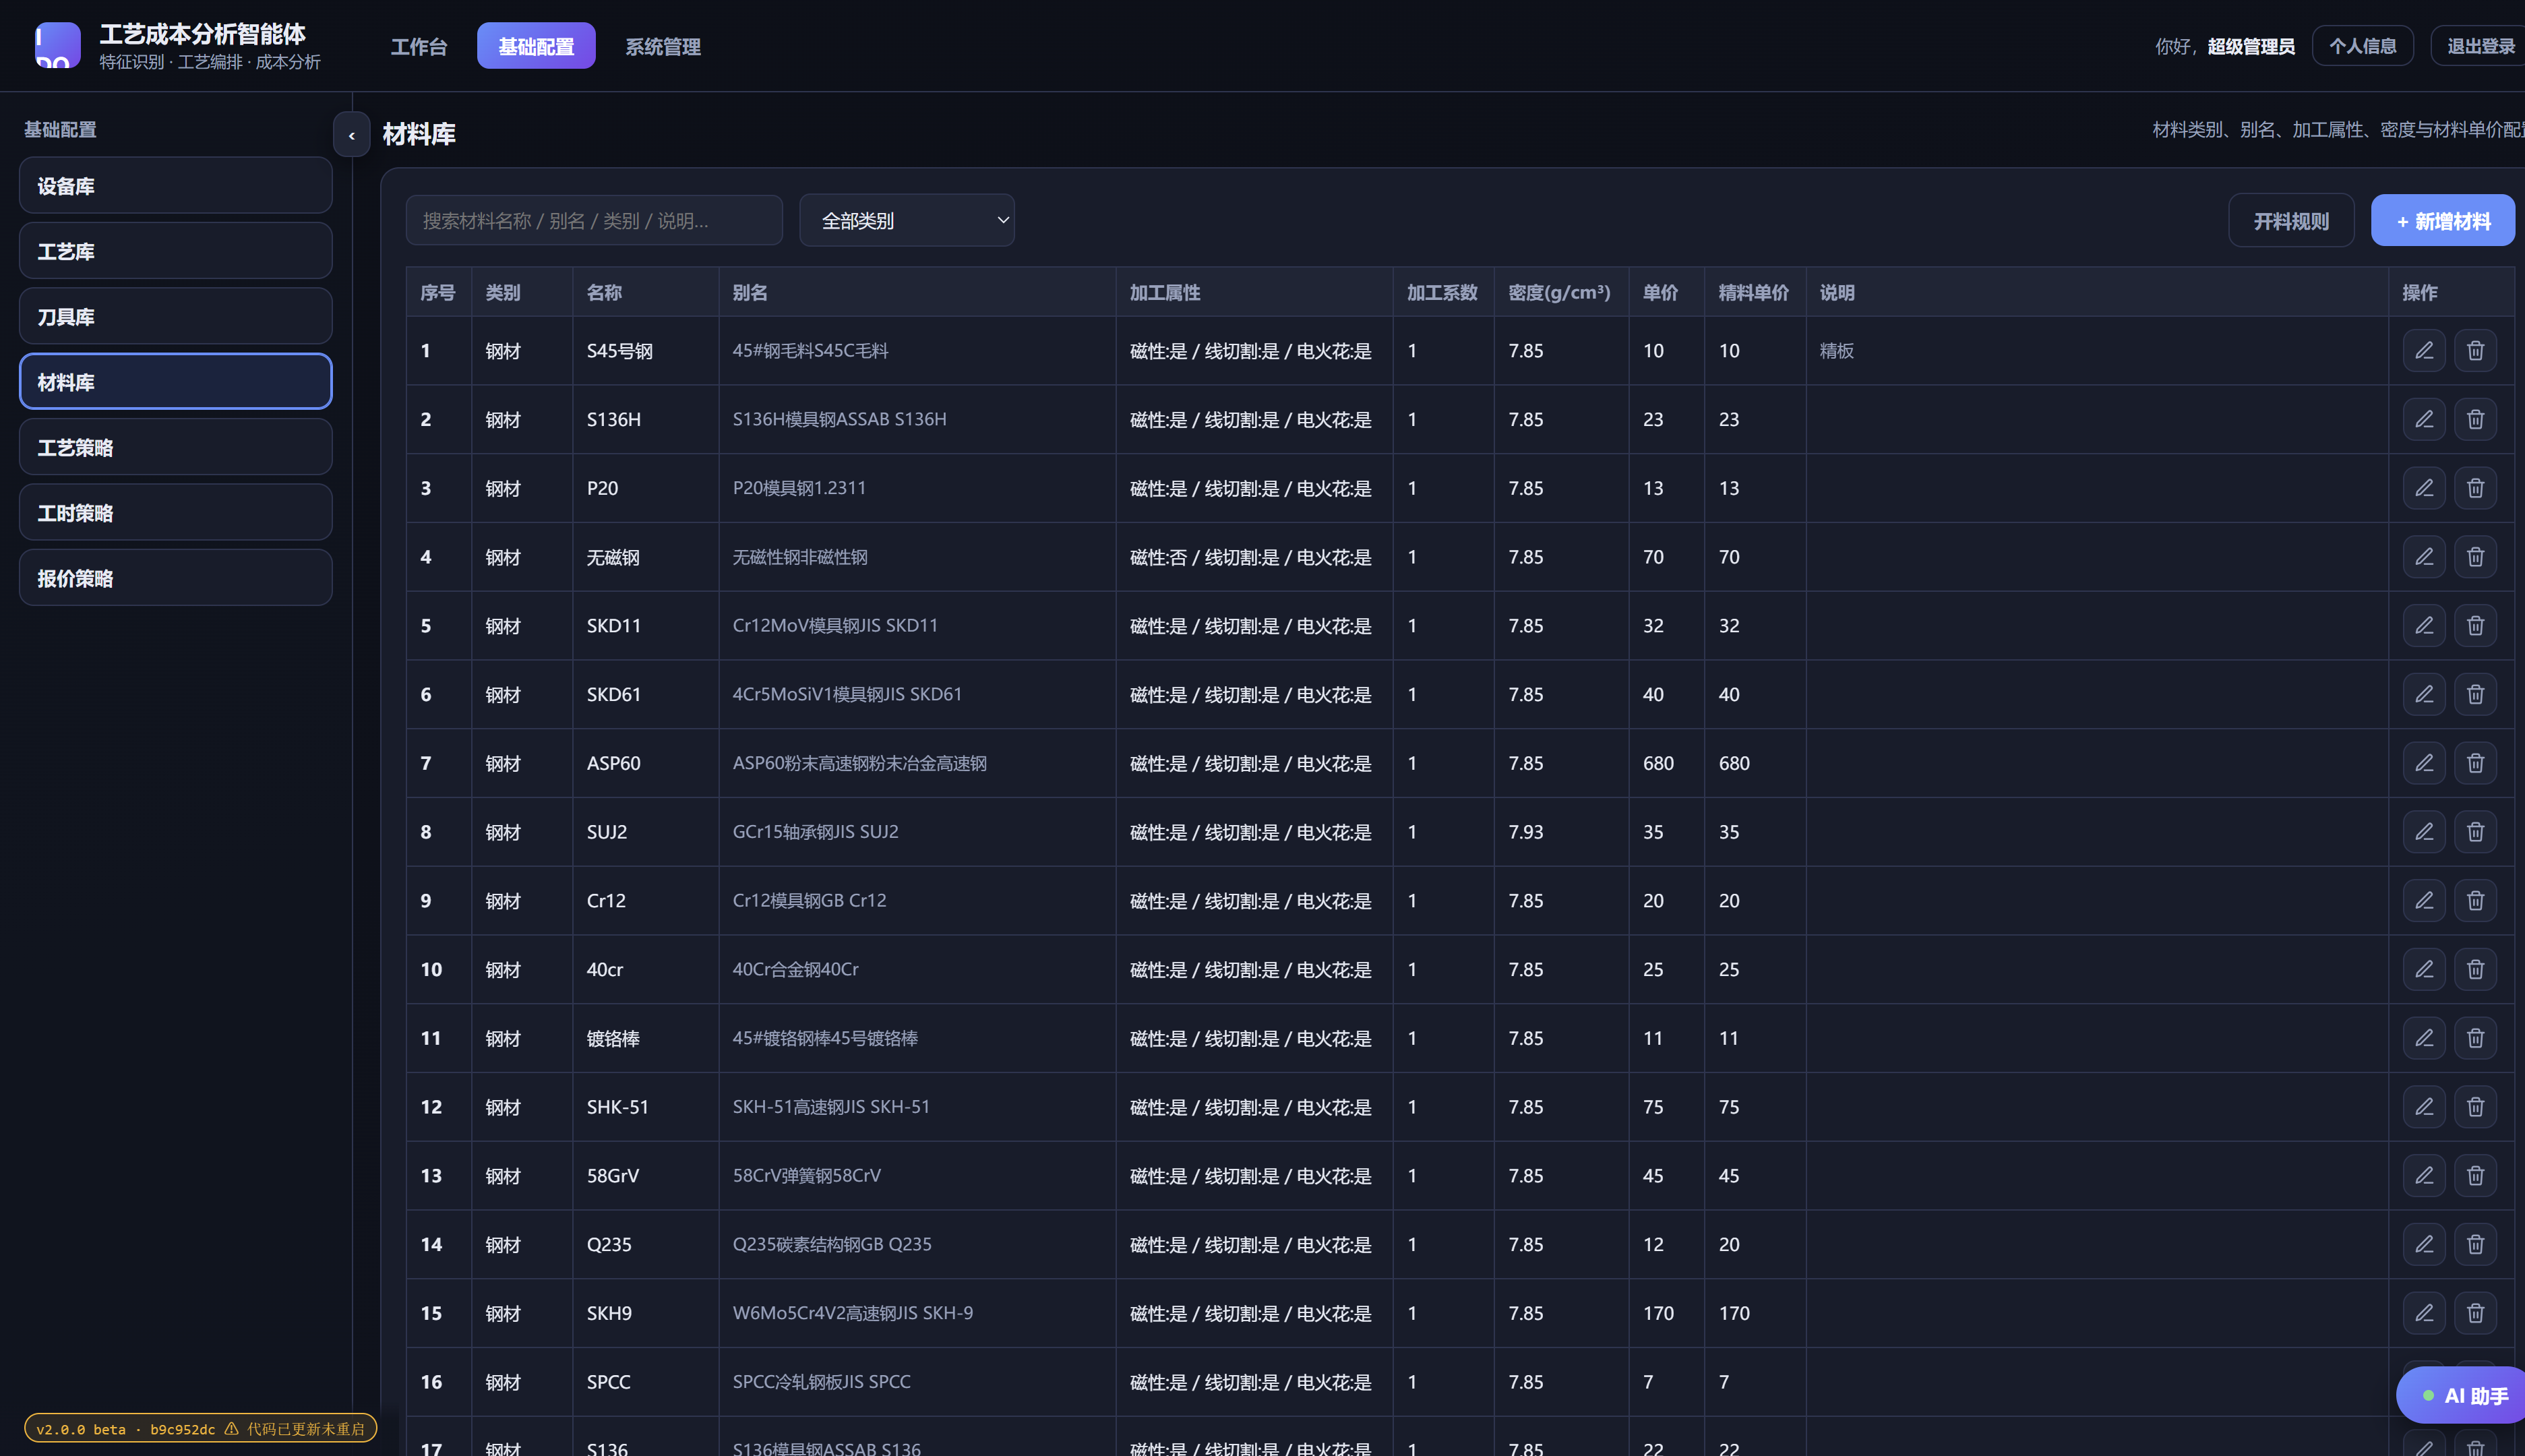Click the version warning badge
The height and width of the screenshot is (1456, 2525).
click(200, 1429)
